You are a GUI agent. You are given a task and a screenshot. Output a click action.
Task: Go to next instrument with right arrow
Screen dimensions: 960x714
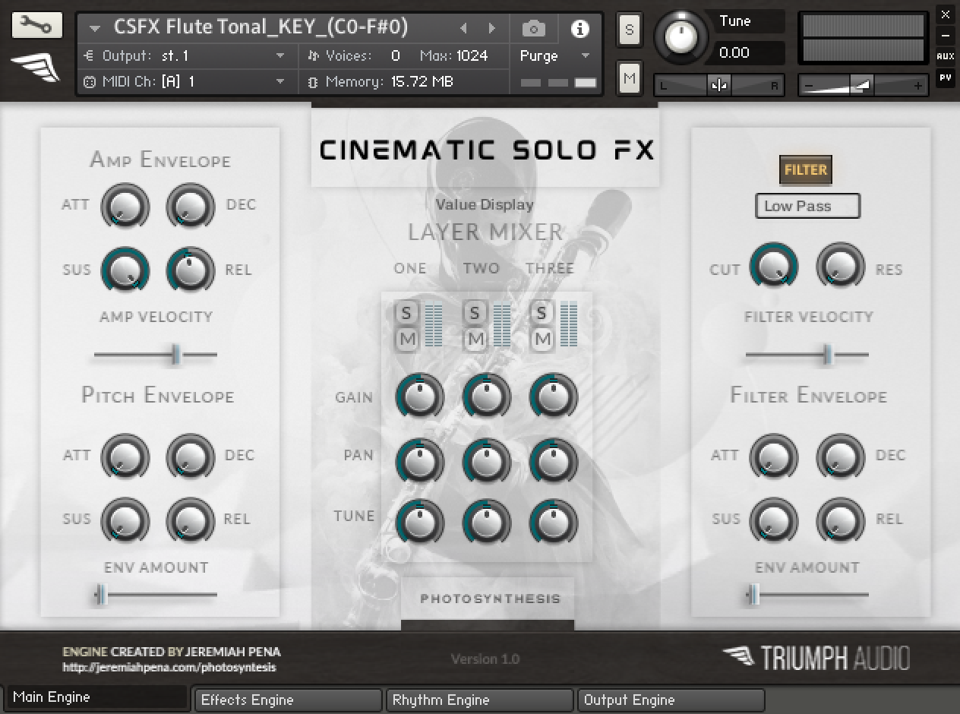pyautogui.click(x=492, y=29)
